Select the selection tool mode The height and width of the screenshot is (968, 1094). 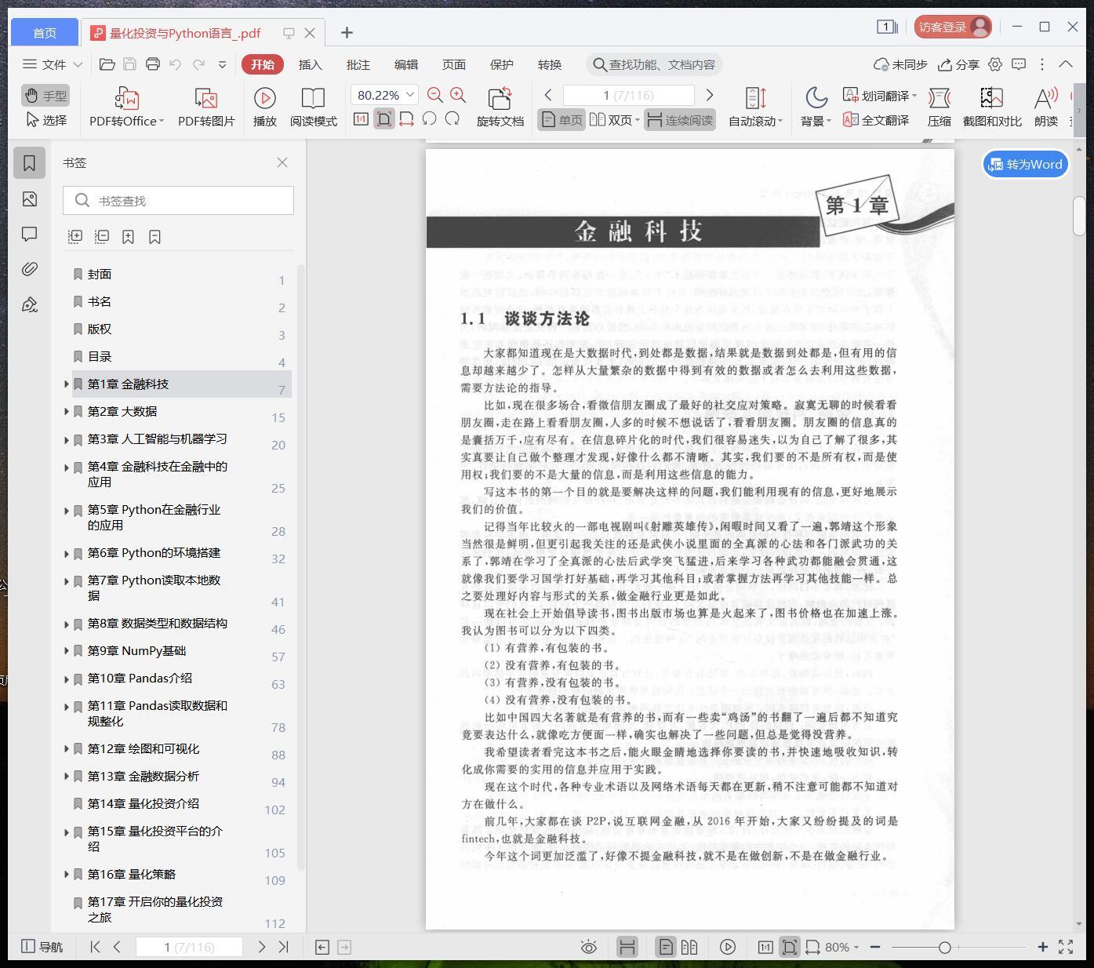[46, 120]
